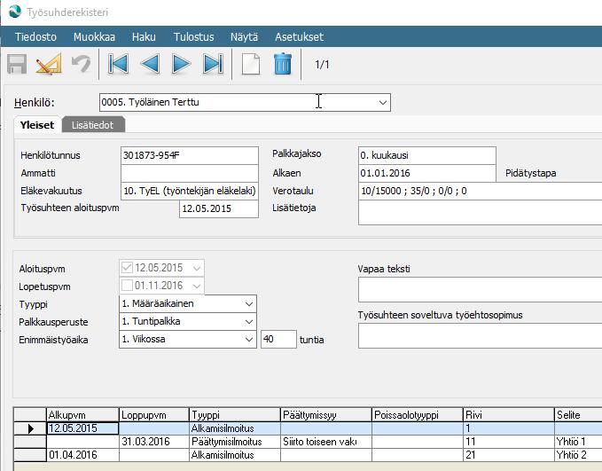Click the undo arrow icon
Viewport: 602px width, 471px height.
coord(81,64)
